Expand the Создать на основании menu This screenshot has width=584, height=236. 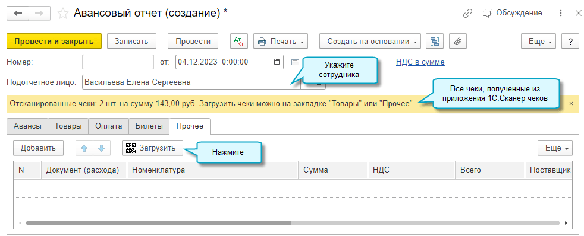(371, 41)
